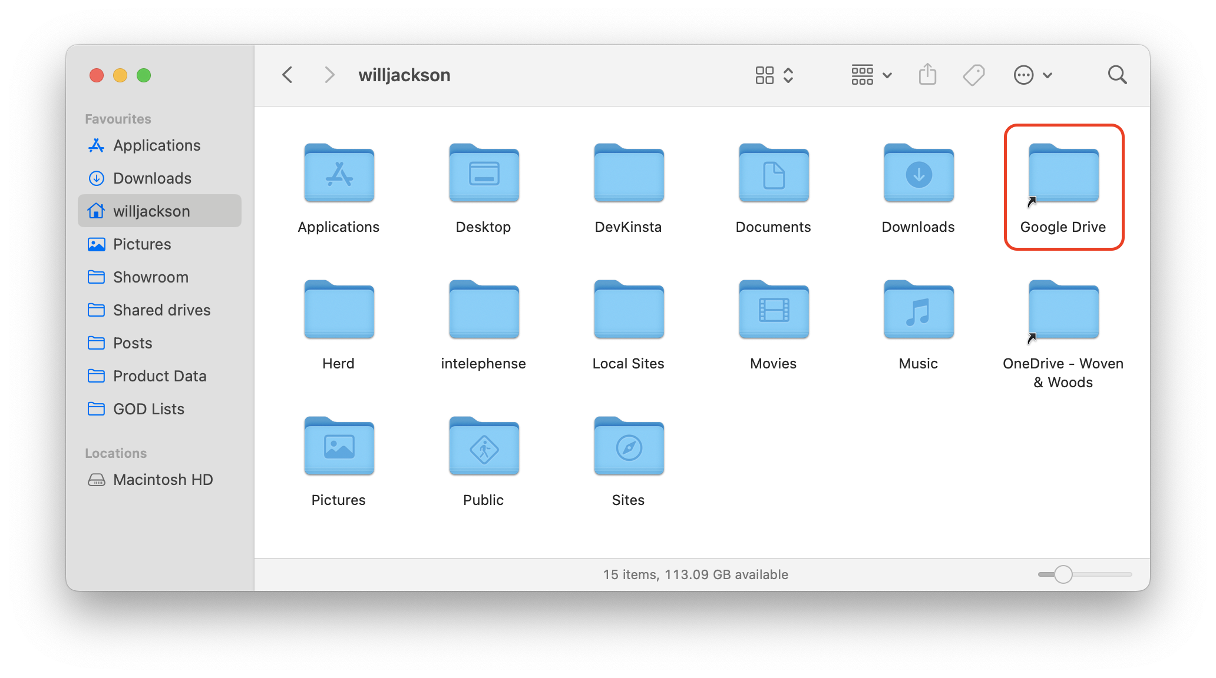Open the icon view switcher dropdown
Image resolution: width=1216 pixels, height=678 pixels.
(774, 75)
